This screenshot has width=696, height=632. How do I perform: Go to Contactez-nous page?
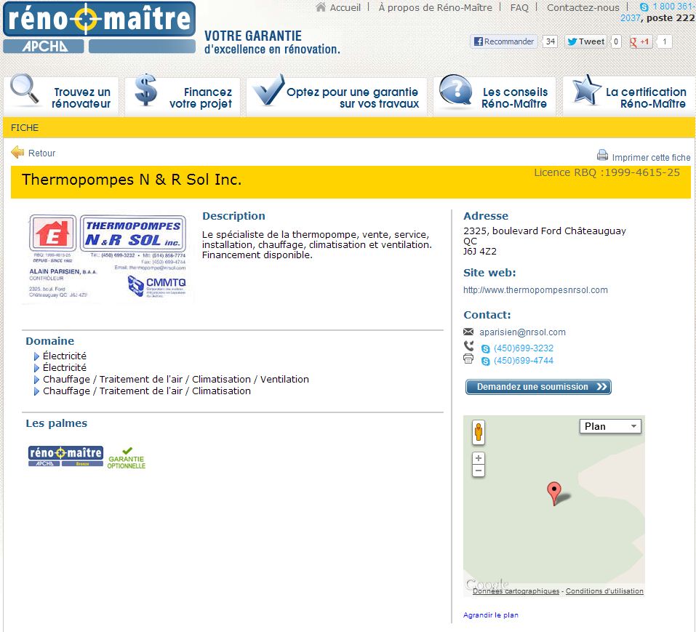583,7
